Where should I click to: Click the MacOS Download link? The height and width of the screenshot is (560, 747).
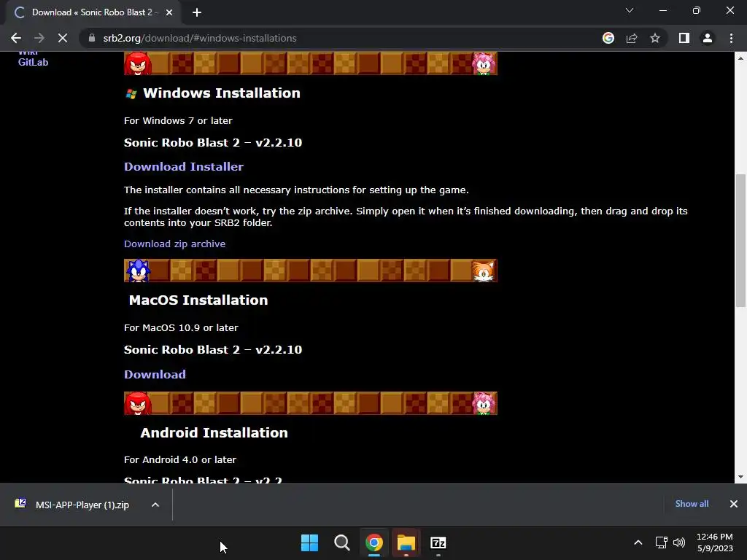coord(155,374)
